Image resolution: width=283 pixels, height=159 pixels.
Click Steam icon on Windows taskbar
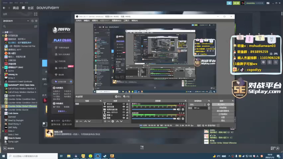[105, 156]
